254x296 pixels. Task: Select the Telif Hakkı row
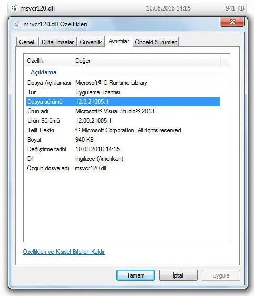(123, 130)
